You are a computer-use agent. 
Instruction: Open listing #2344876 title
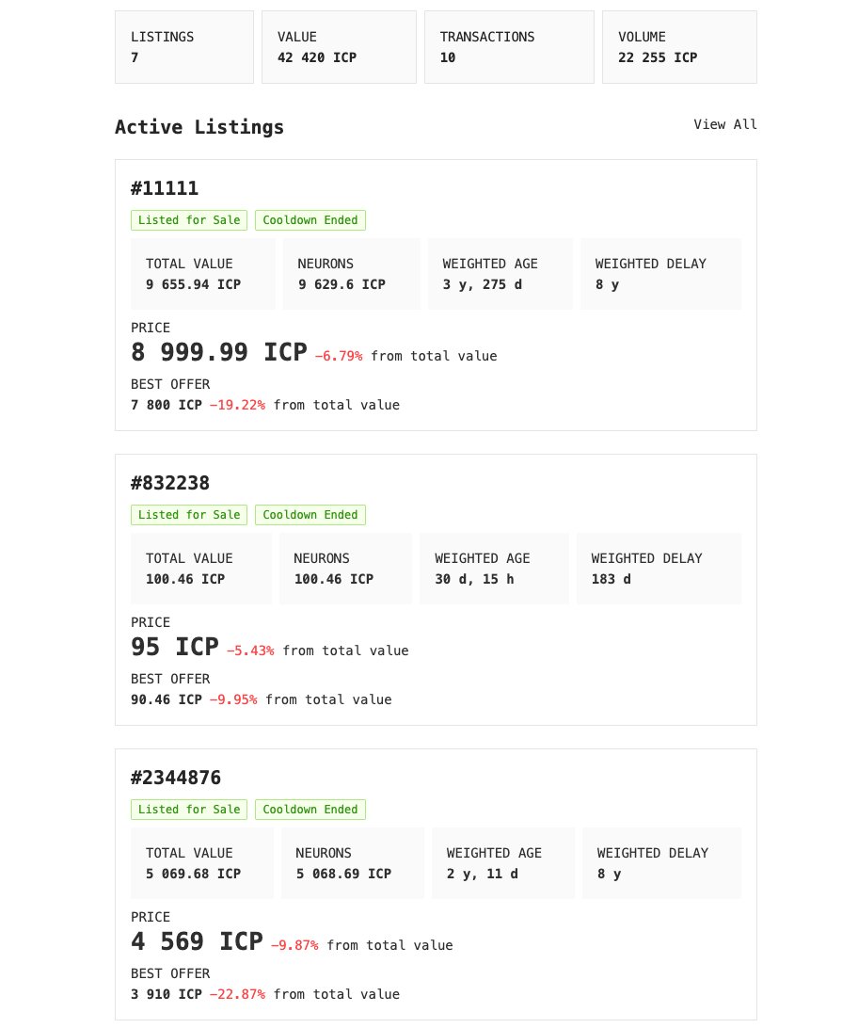coord(176,778)
